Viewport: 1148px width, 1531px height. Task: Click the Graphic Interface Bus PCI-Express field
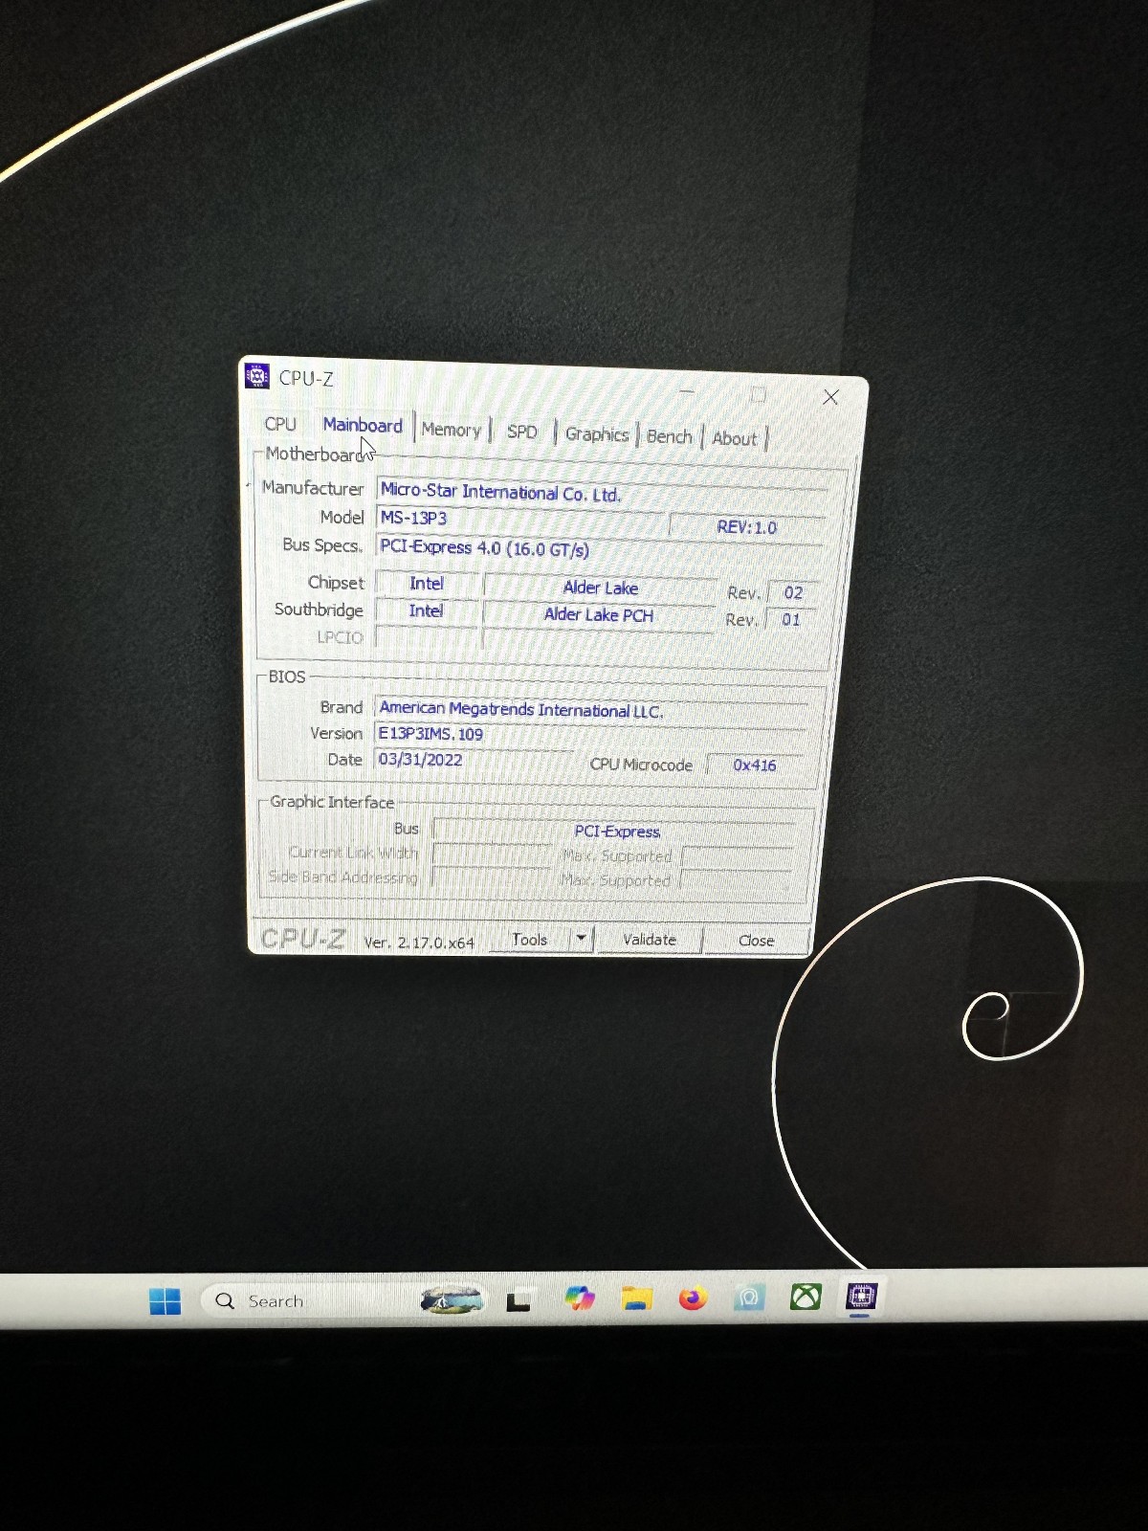pos(615,832)
